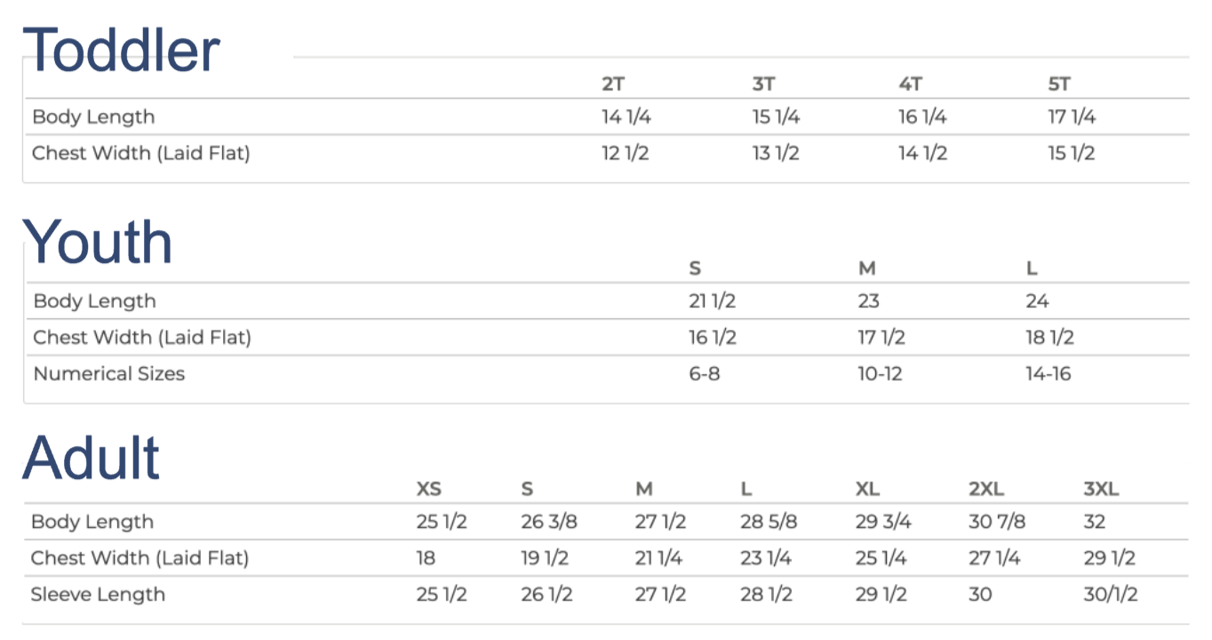
Task: Select the Adult XS column header
Action: (428, 489)
